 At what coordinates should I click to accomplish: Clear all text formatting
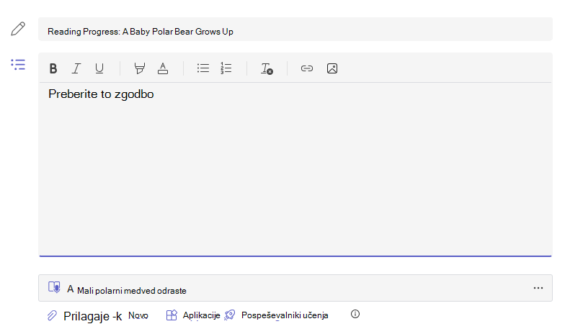click(267, 68)
